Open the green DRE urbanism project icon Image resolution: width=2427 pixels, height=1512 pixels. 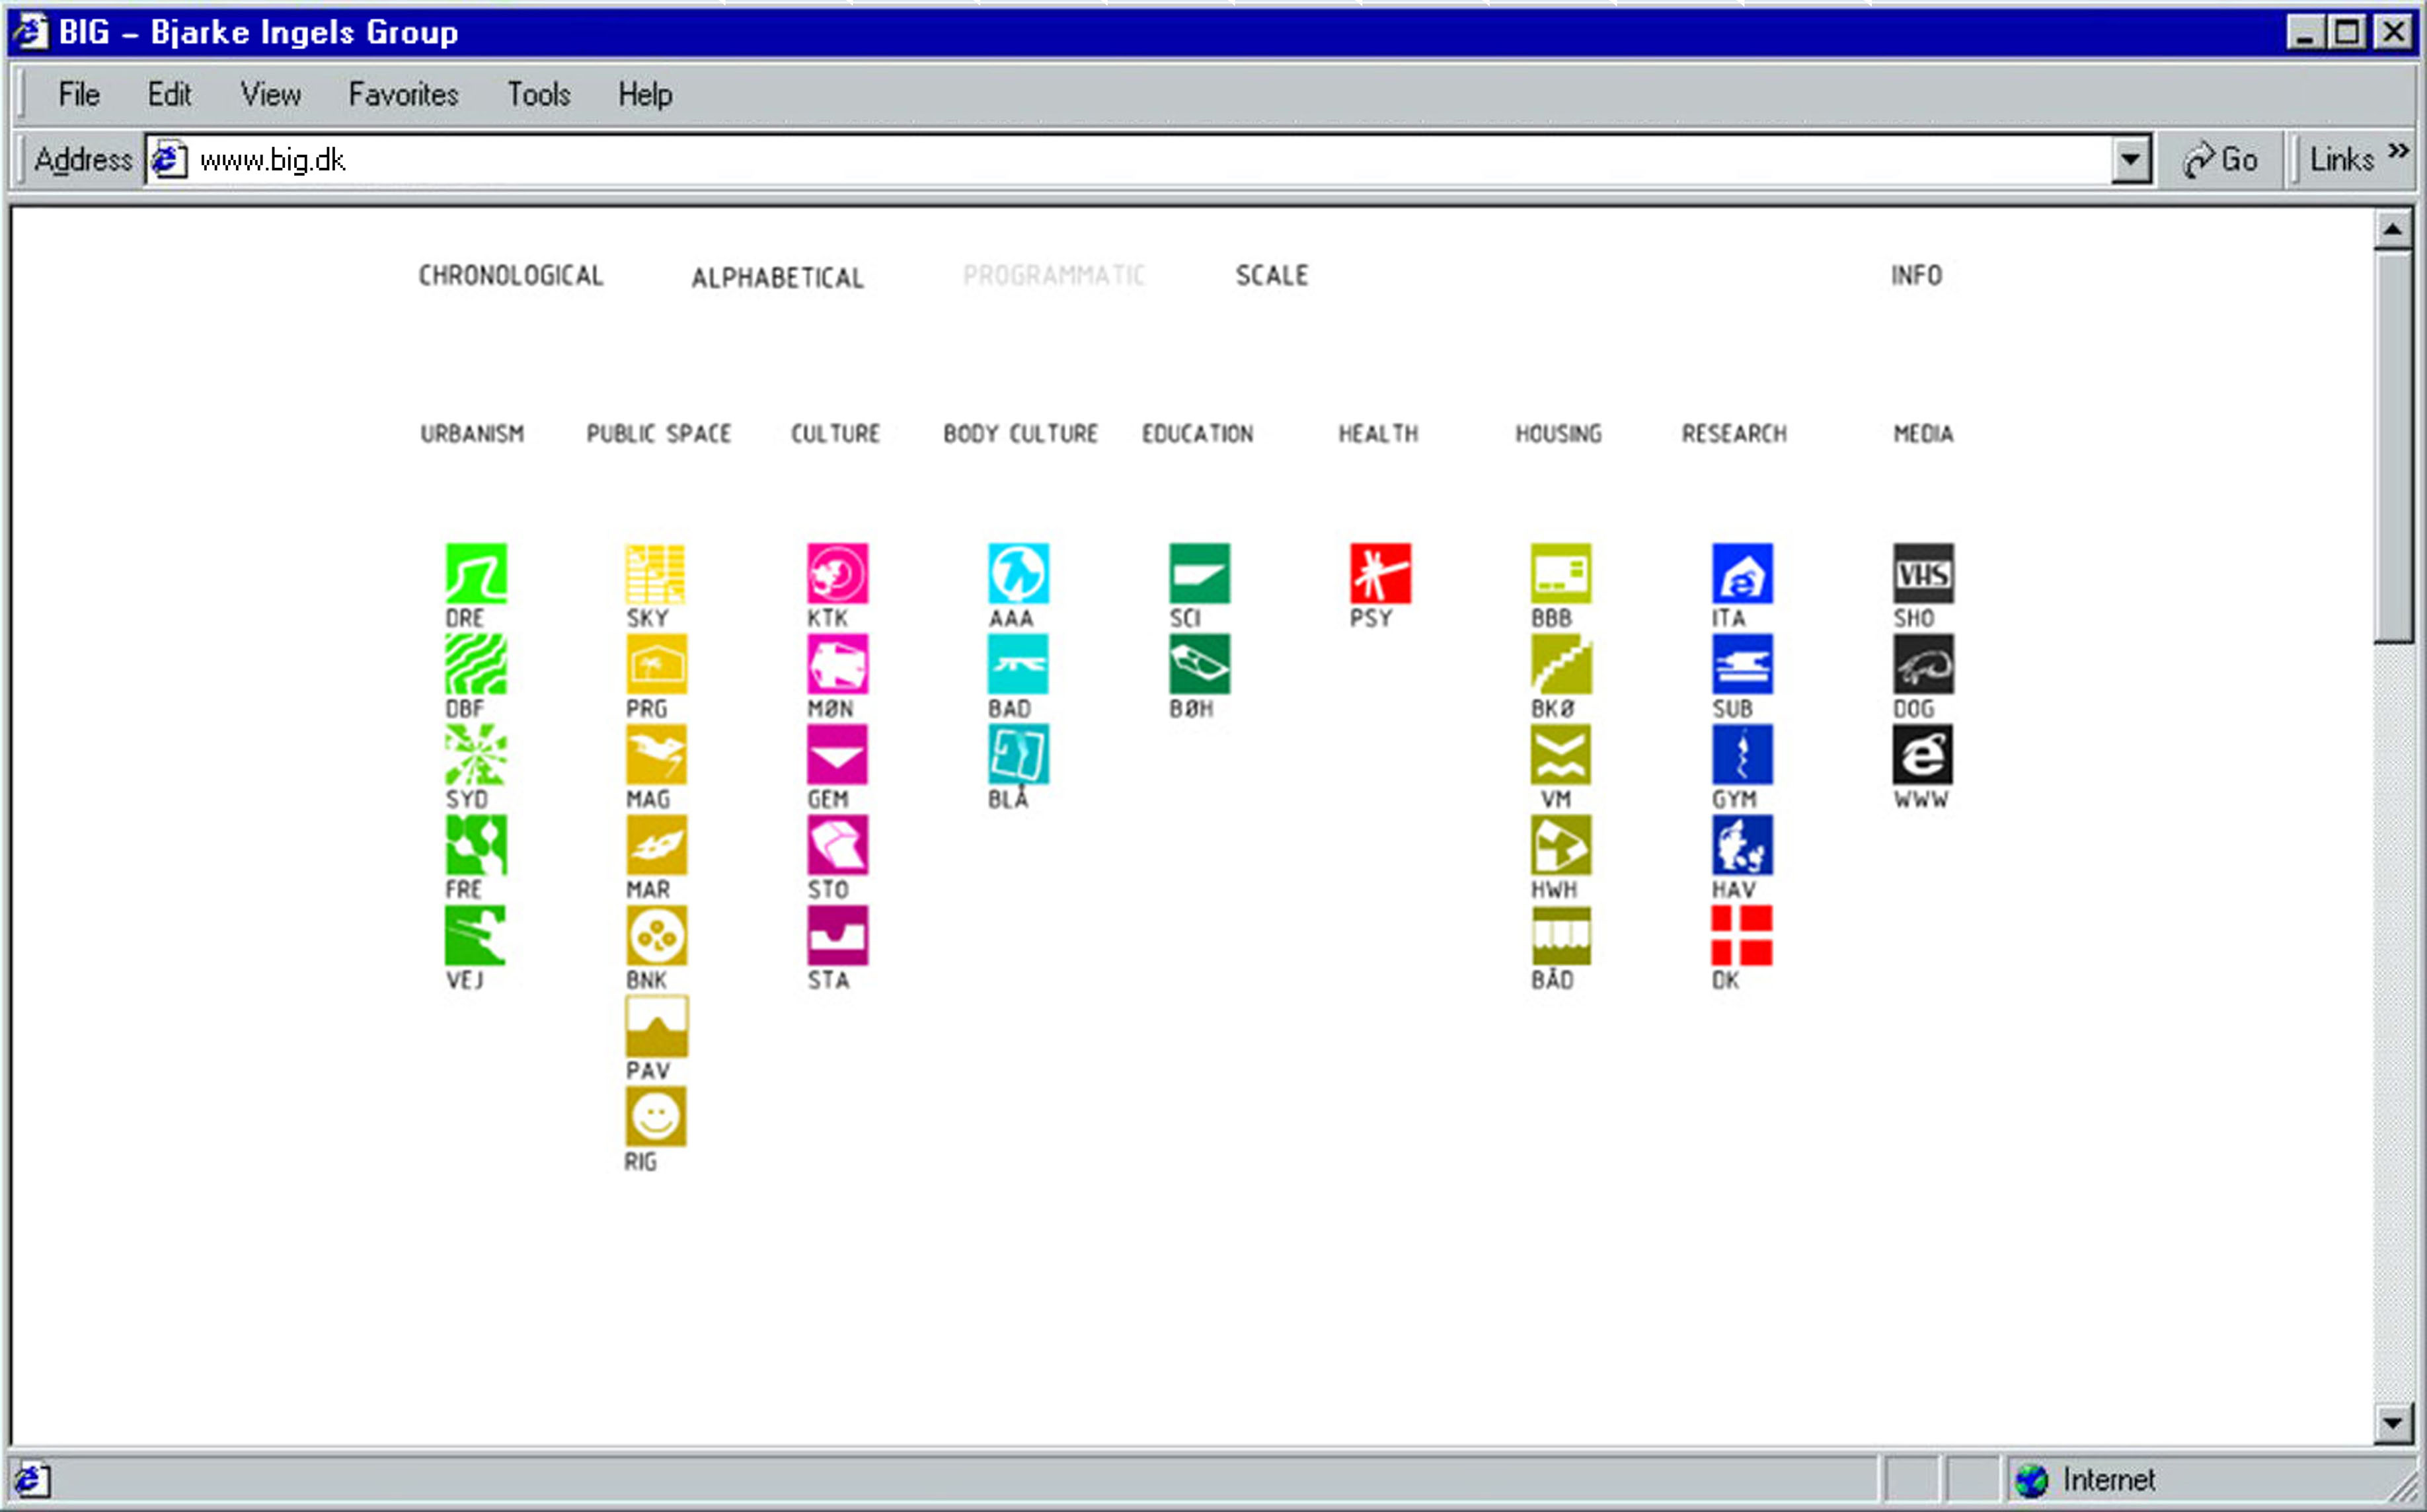point(476,573)
